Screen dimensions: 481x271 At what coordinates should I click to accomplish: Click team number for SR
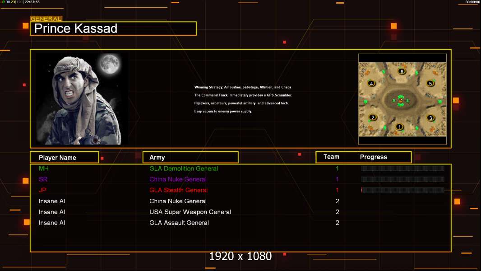click(337, 179)
